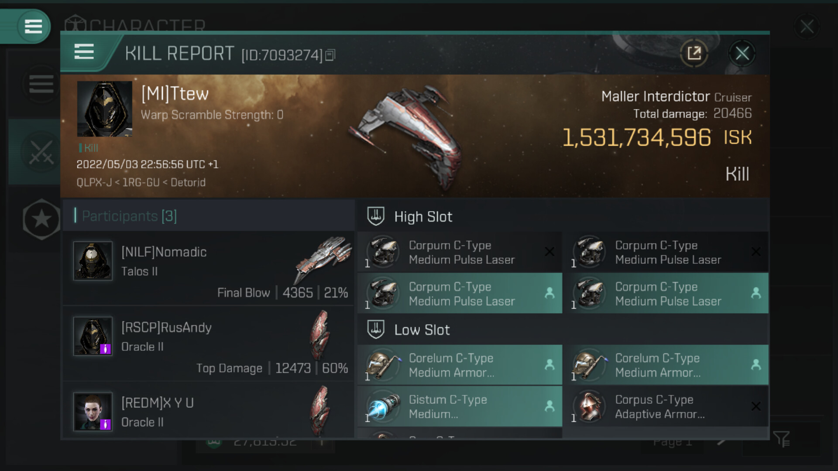Screen dimensions: 838x471
Task: Click the filter icon at bottom right
Action: point(781,439)
